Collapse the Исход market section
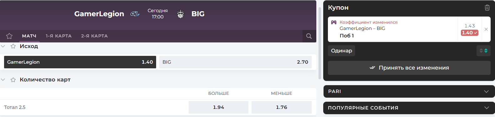 (3, 46)
